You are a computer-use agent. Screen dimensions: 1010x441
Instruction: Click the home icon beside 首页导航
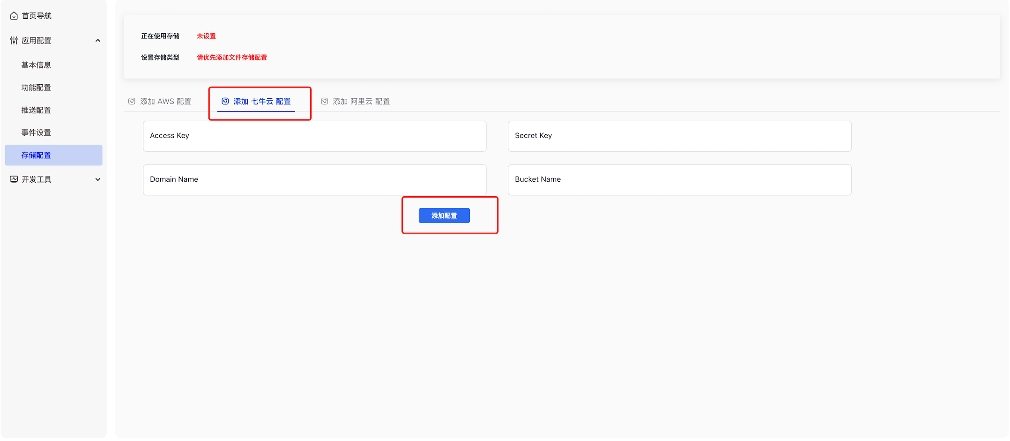pos(14,16)
